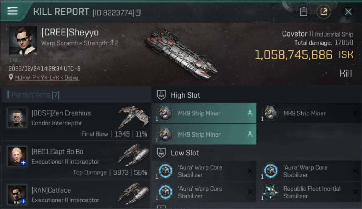The width and height of the screenshot is (362, 209).
Task: Open the hamburger menu icon
Action: tap(12, 11)
